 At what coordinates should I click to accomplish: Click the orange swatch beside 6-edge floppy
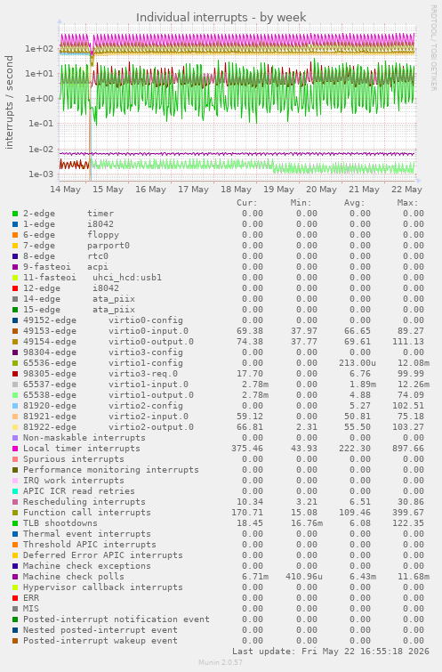(15, 235)
